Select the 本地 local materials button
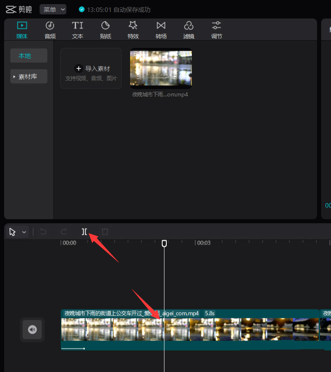The height and width of the screenshot is (372, 331). pos(28,55)
